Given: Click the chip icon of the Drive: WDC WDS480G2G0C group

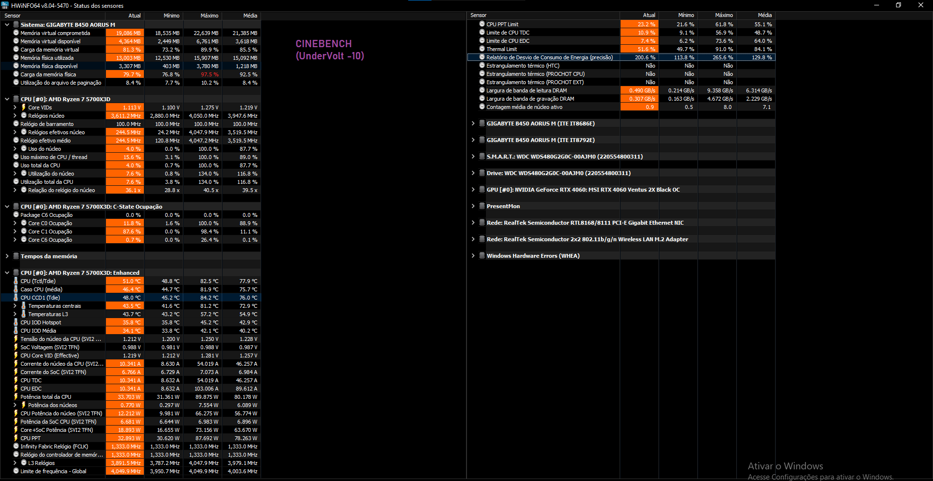Looking at the screenshot, I should (482, 173).
